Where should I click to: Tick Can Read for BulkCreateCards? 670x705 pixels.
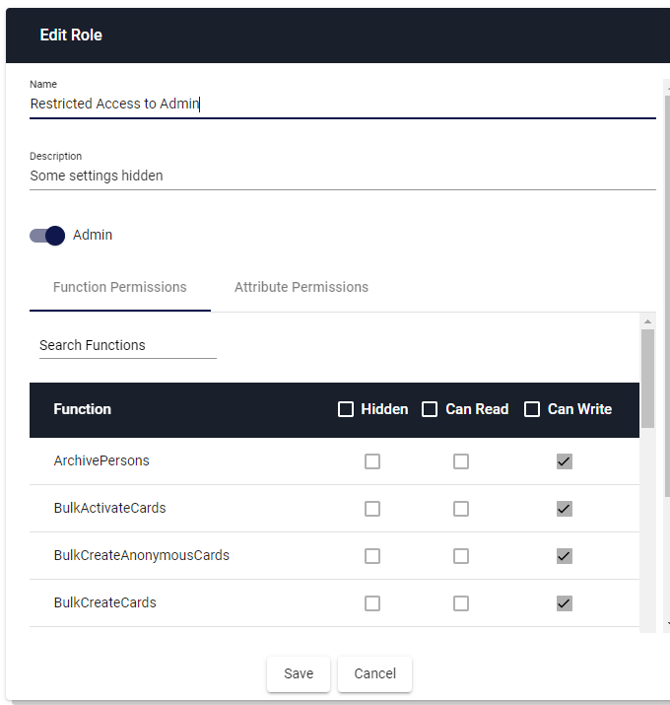coord(461,603)
